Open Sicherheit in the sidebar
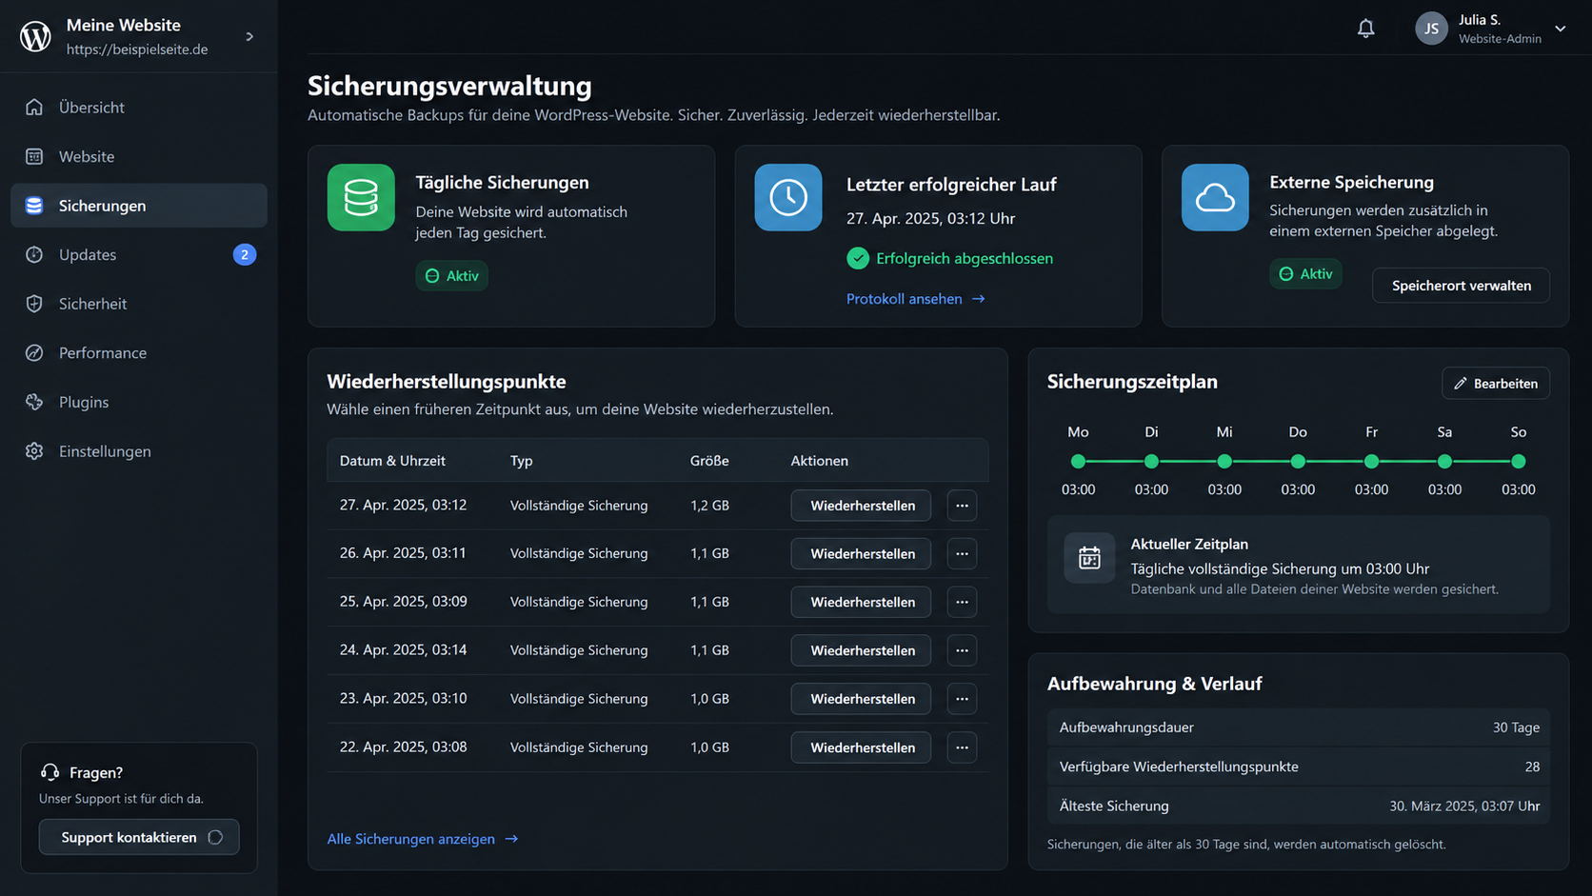Screen dimensions: 1592x896 pyautogui.click(x=139, y=304)
